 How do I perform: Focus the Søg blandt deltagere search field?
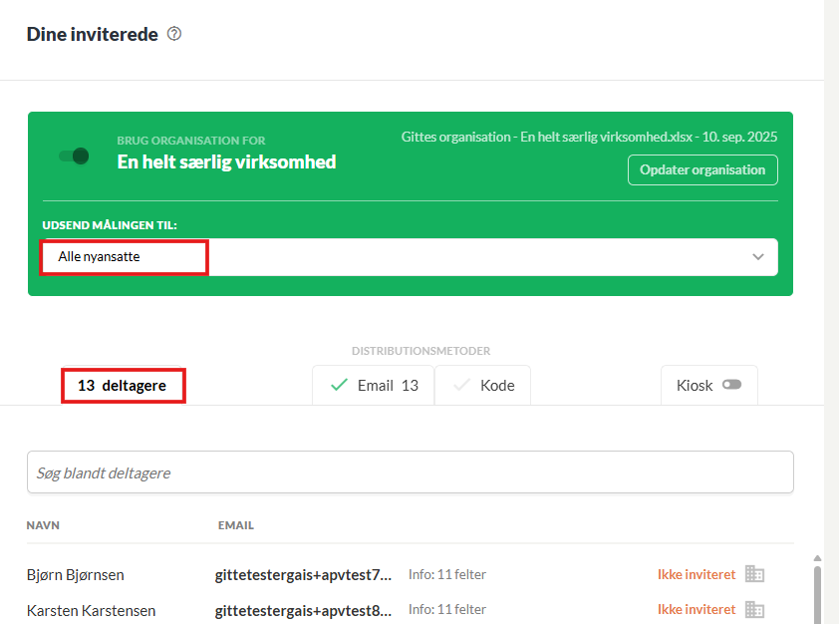point(410,472)
